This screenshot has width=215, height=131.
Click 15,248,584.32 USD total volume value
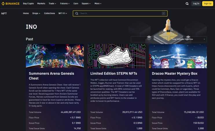(194, 112)
